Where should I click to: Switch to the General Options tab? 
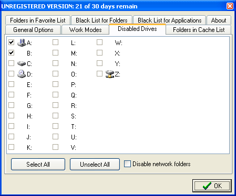point(33,30)
